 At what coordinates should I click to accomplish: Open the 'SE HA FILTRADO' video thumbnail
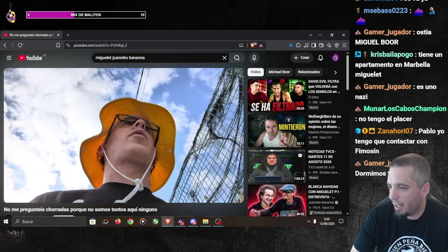tap(277, 96)
